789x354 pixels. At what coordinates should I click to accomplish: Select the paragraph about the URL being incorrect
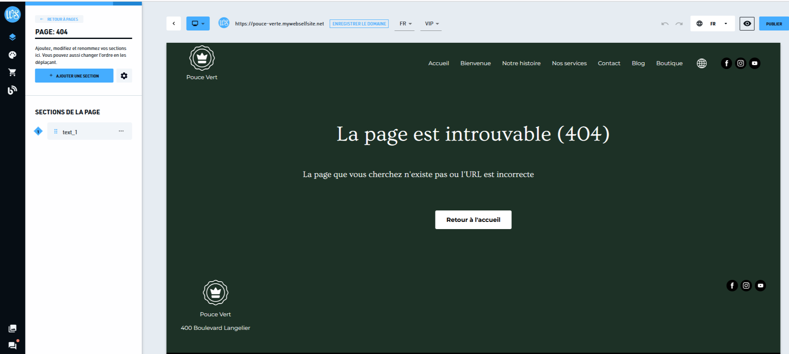[x=418, y=174]
